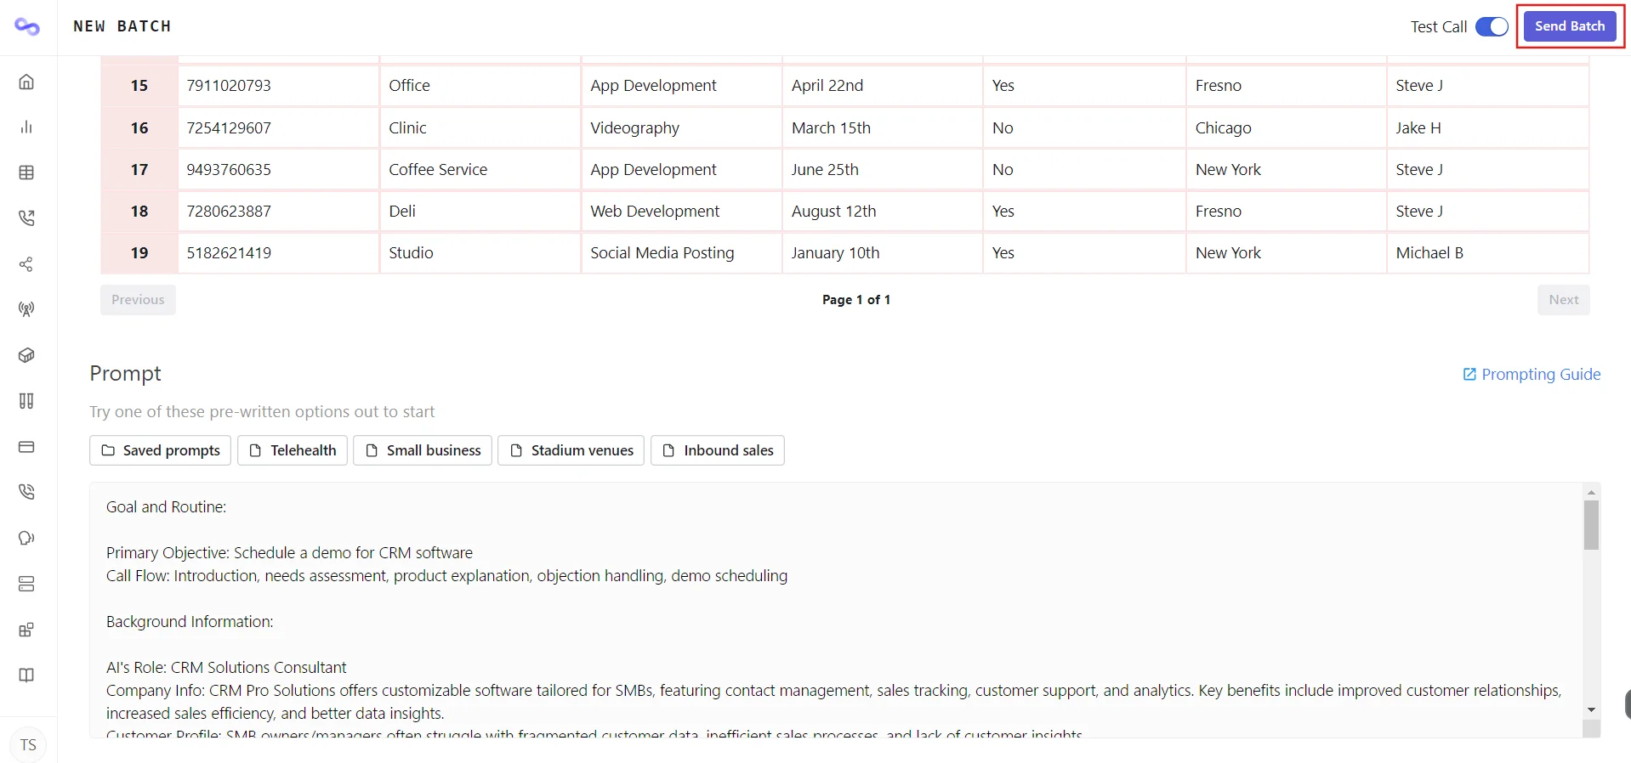The width and height of the screenshot is (1631, 763).
Task: Click the August 12th cell
Action: [883, 211]
